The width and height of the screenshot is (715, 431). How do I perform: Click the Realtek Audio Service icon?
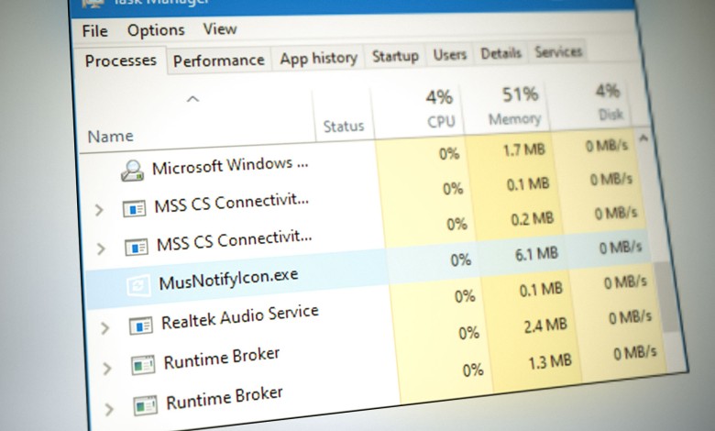tap(141, 326)
